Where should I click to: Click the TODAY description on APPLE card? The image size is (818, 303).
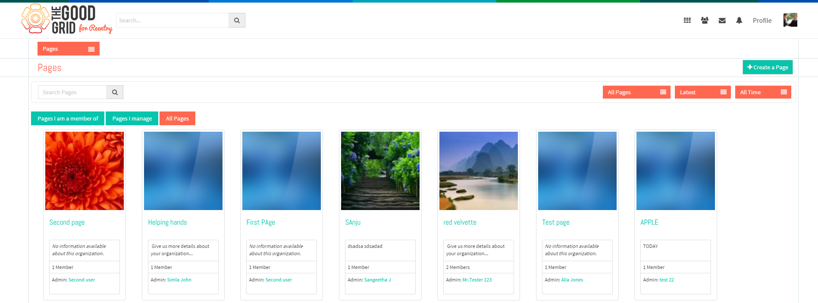[650, 246]
